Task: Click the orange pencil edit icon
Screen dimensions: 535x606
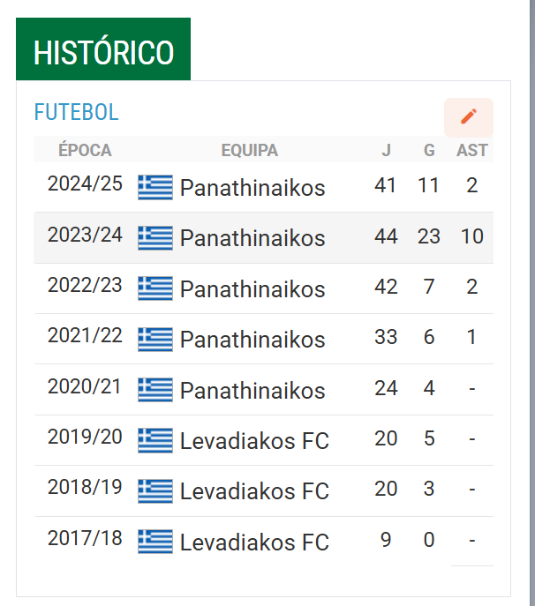Action: pos(469,117)
